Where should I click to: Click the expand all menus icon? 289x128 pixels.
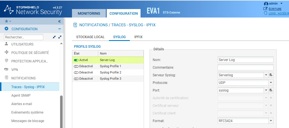tap(60, 37)
